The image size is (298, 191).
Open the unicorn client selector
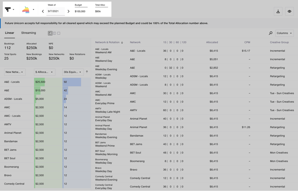click(26, 10)
